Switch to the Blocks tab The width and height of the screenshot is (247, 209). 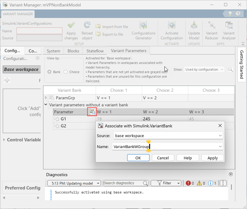click(x=73, y=51)
